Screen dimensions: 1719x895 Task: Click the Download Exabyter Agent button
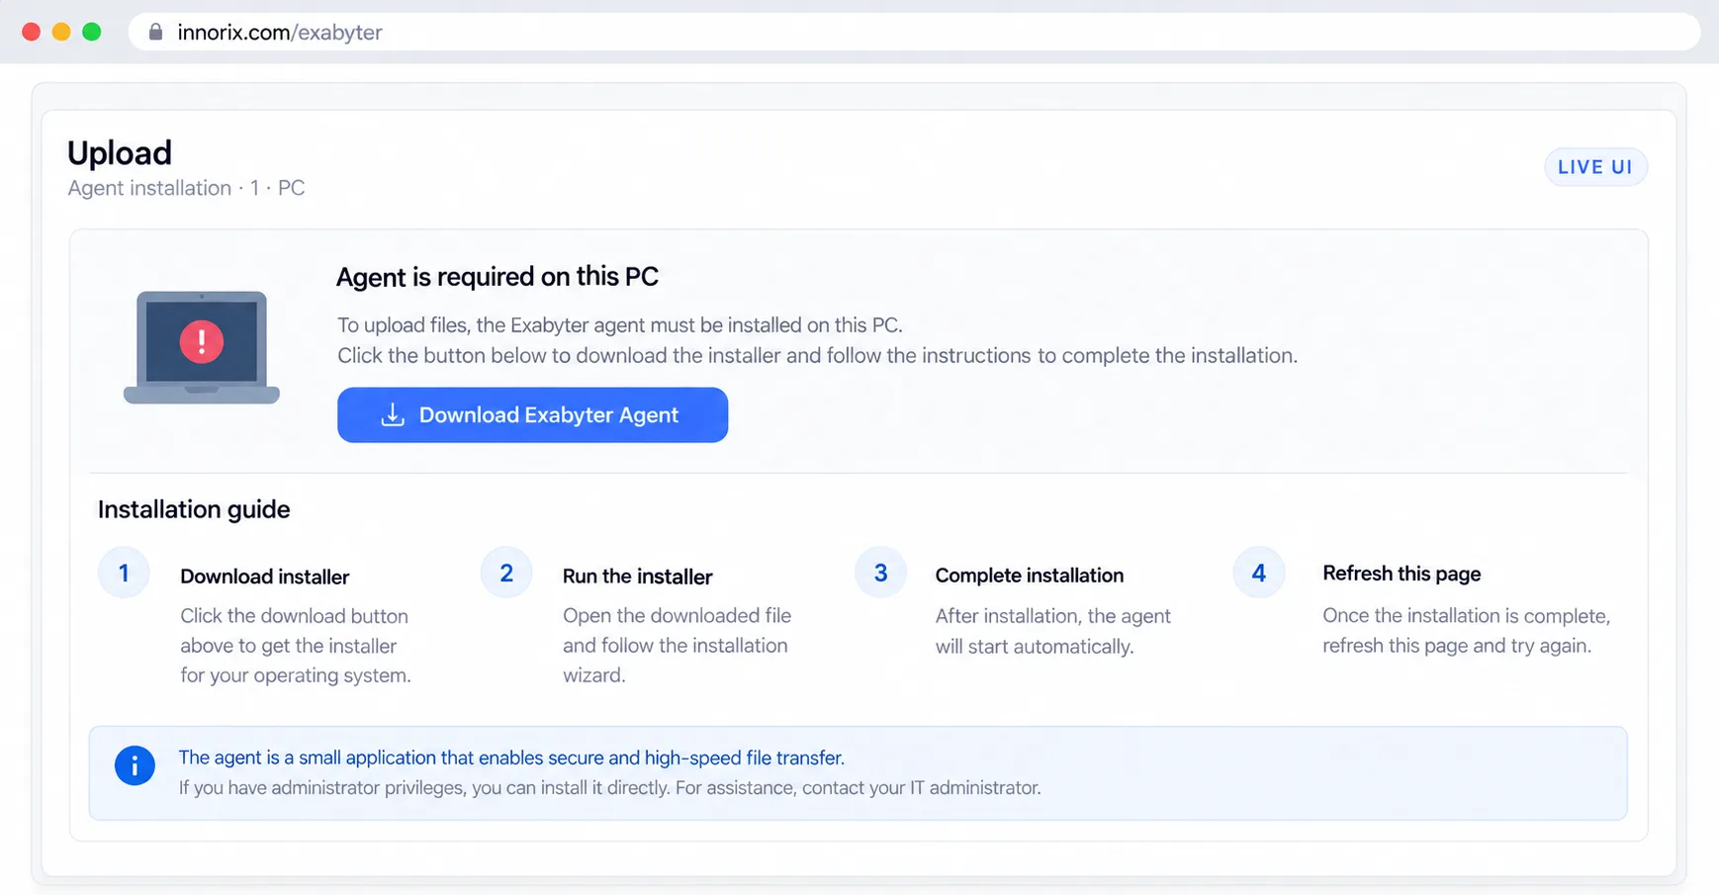point(532,414)
